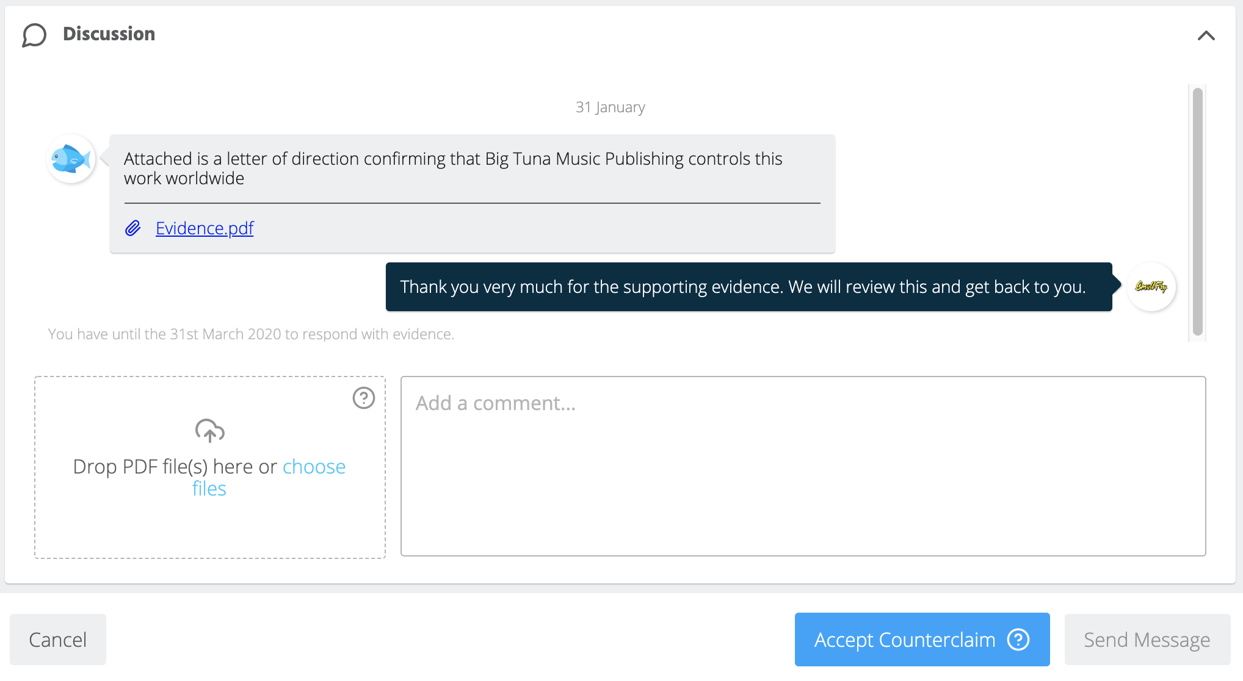
Task: Click the 31 January date label
Action: [609, 107]
